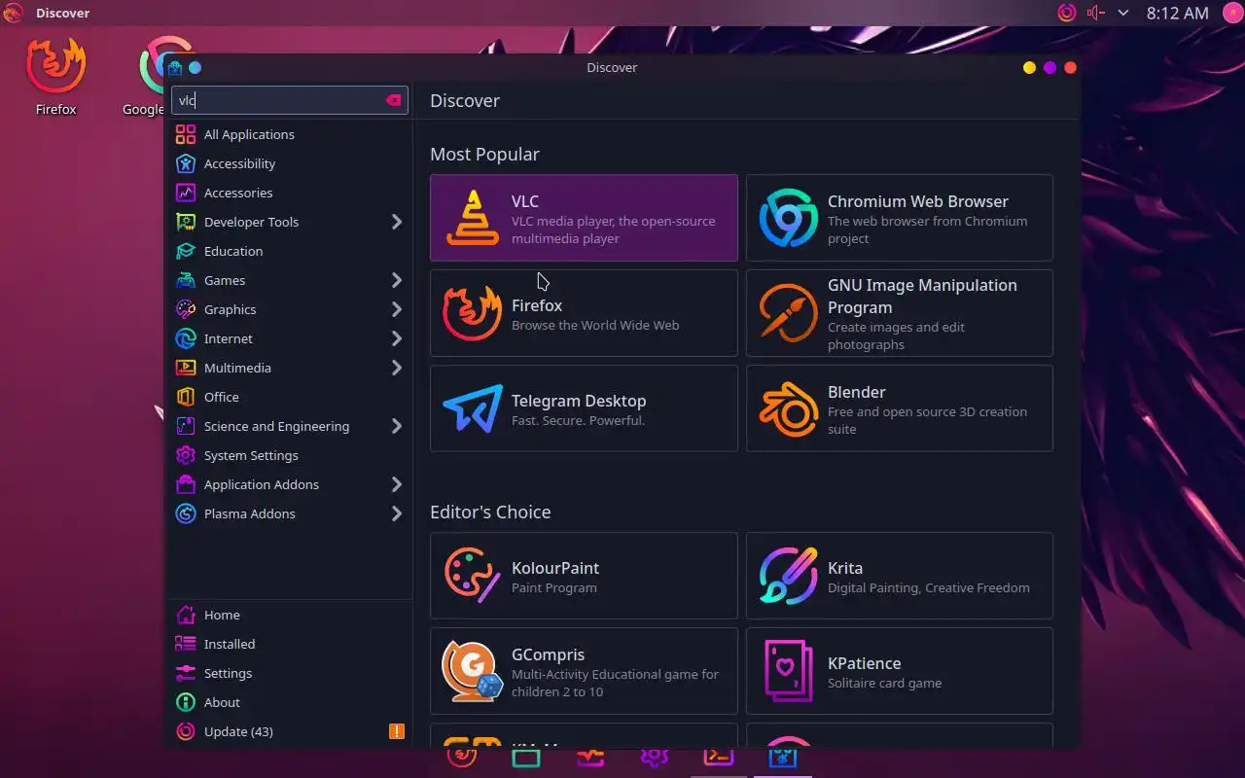Expand the Developer Tools subcategories
The image size is (1245, 778).
(x=396, y=222)
